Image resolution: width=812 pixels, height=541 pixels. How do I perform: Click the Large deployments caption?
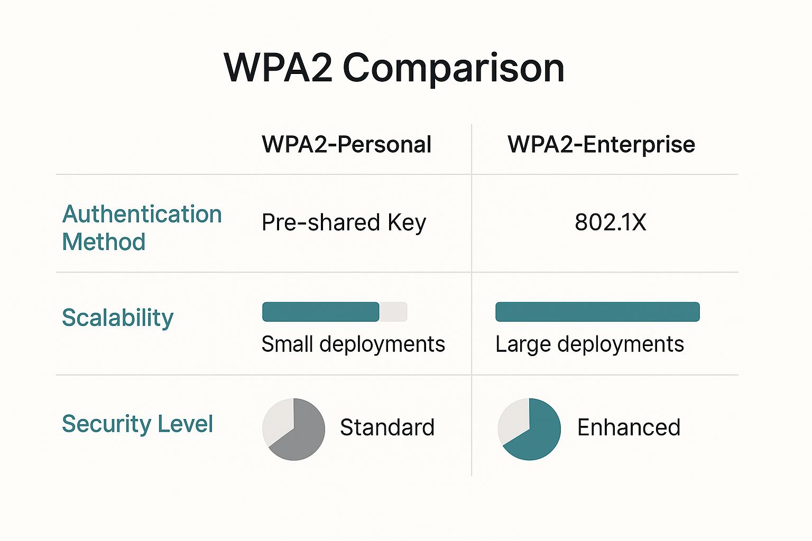pos(589,344)
